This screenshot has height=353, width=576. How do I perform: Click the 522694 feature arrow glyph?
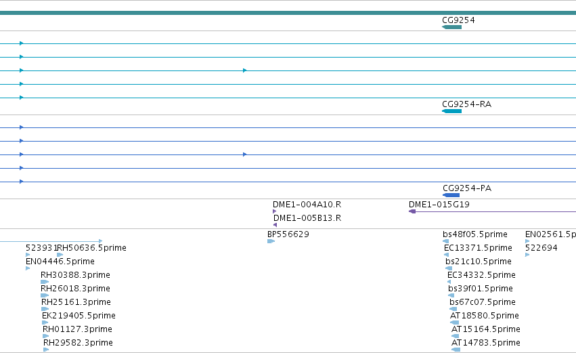pos(527,255)
